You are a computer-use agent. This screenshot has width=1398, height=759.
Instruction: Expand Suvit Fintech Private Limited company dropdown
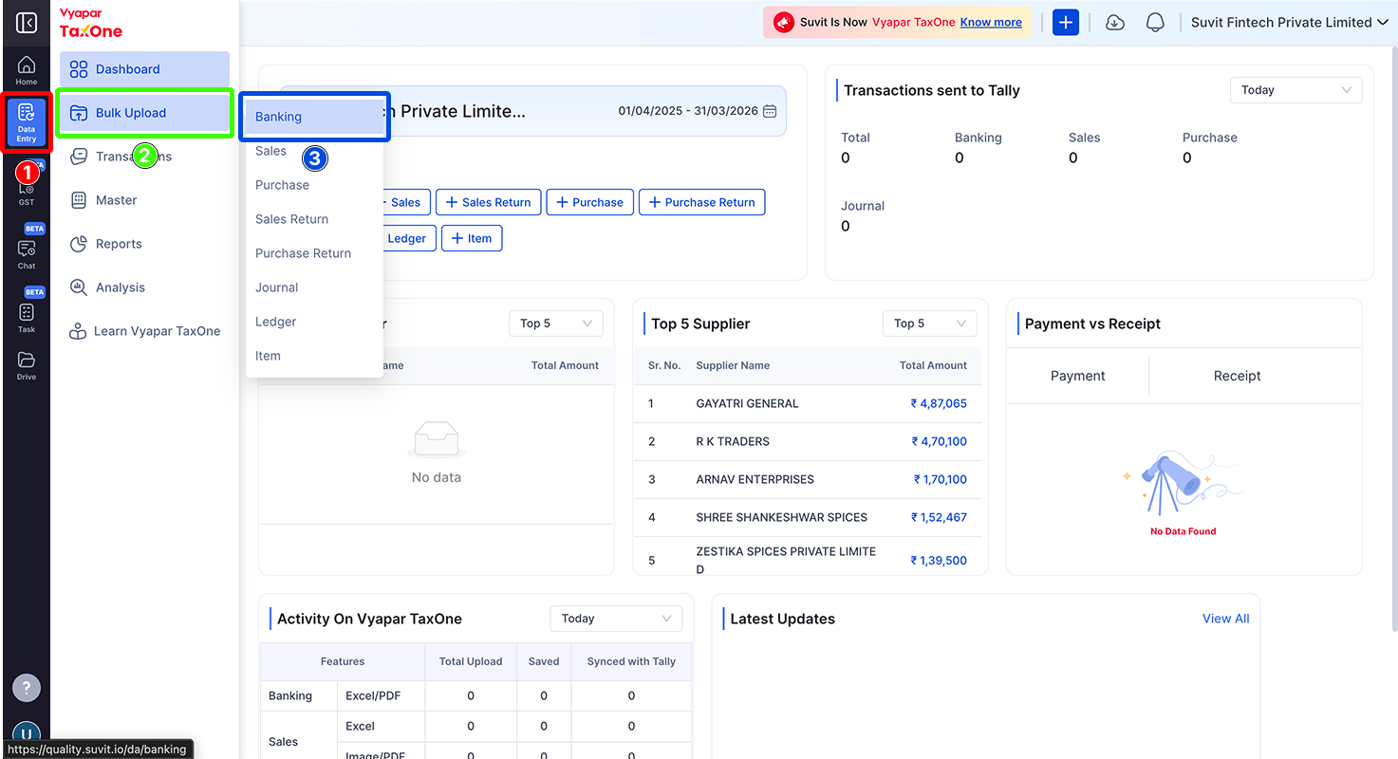[1289, 23]
